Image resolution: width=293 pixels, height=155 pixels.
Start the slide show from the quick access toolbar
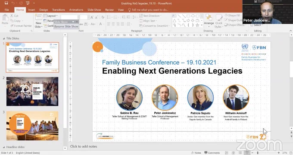tap(28, 3)
